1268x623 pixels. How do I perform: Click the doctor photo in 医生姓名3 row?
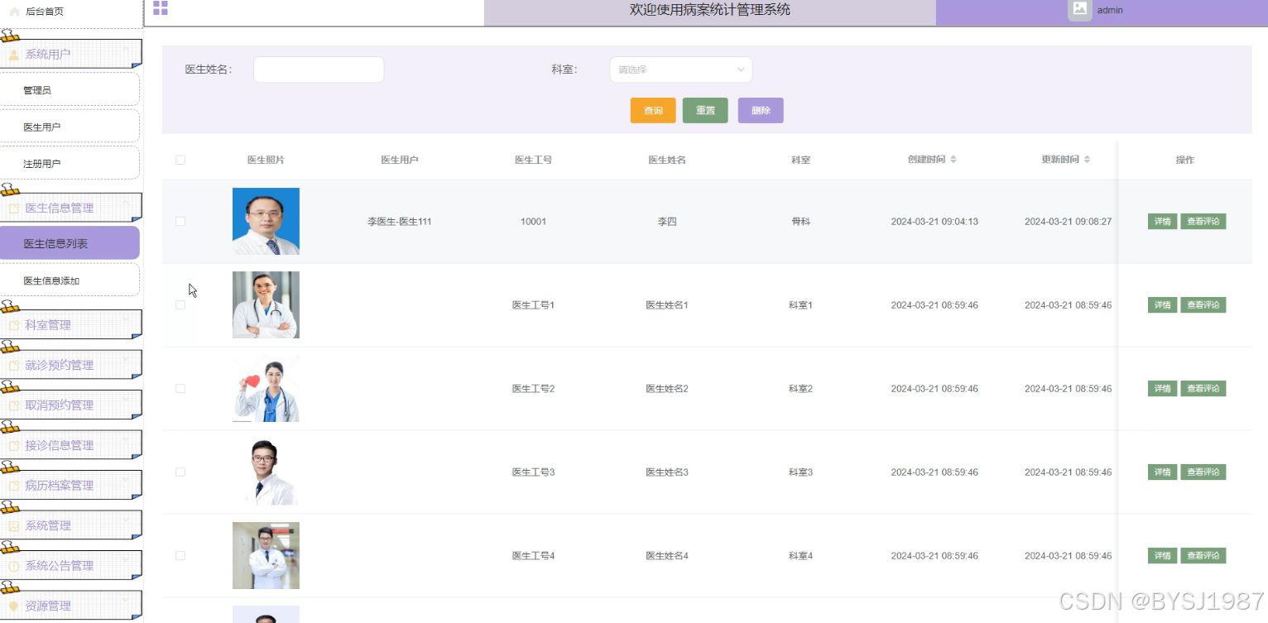(266, 472)
